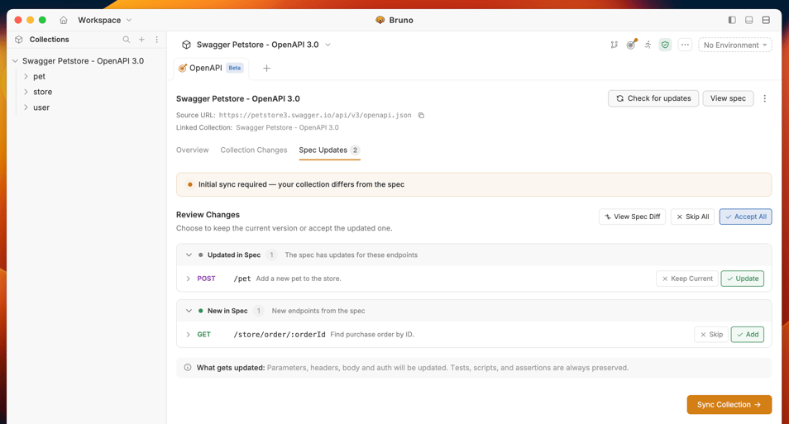Open the collection runner icon
The image size is (789, 424).
pyautogui.click(x=648, y=45)
